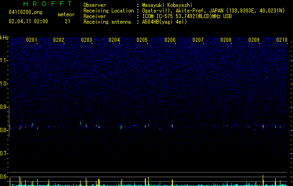
Task: Click the ICOM IC-575 53.7492 MHz USB text
Action: pos(187,16)
